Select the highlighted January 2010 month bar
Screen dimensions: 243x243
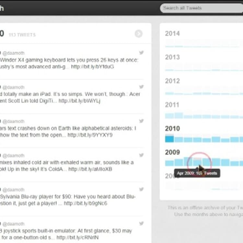[x=169, y=138]
